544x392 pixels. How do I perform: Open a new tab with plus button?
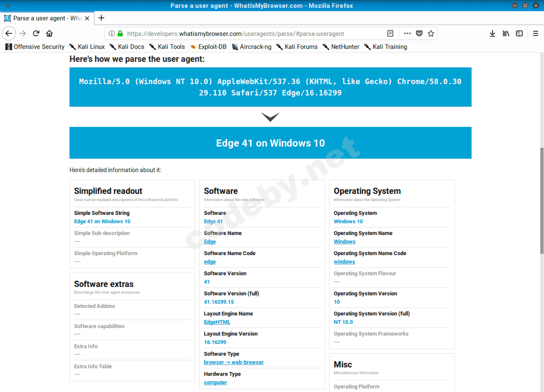101,18
